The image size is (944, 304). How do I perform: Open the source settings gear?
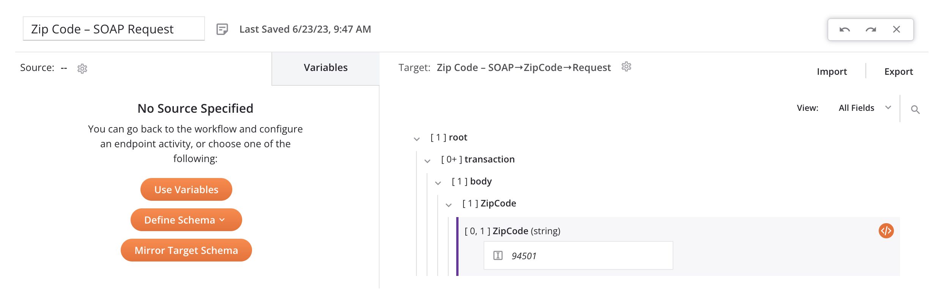(x=82, y=69)
